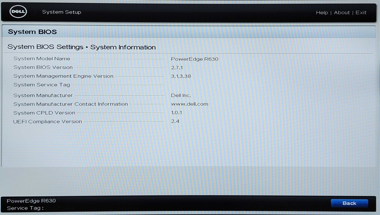380x215 pixels.
Task: Select the UEFI Compliance Version label
Action: 48,122
